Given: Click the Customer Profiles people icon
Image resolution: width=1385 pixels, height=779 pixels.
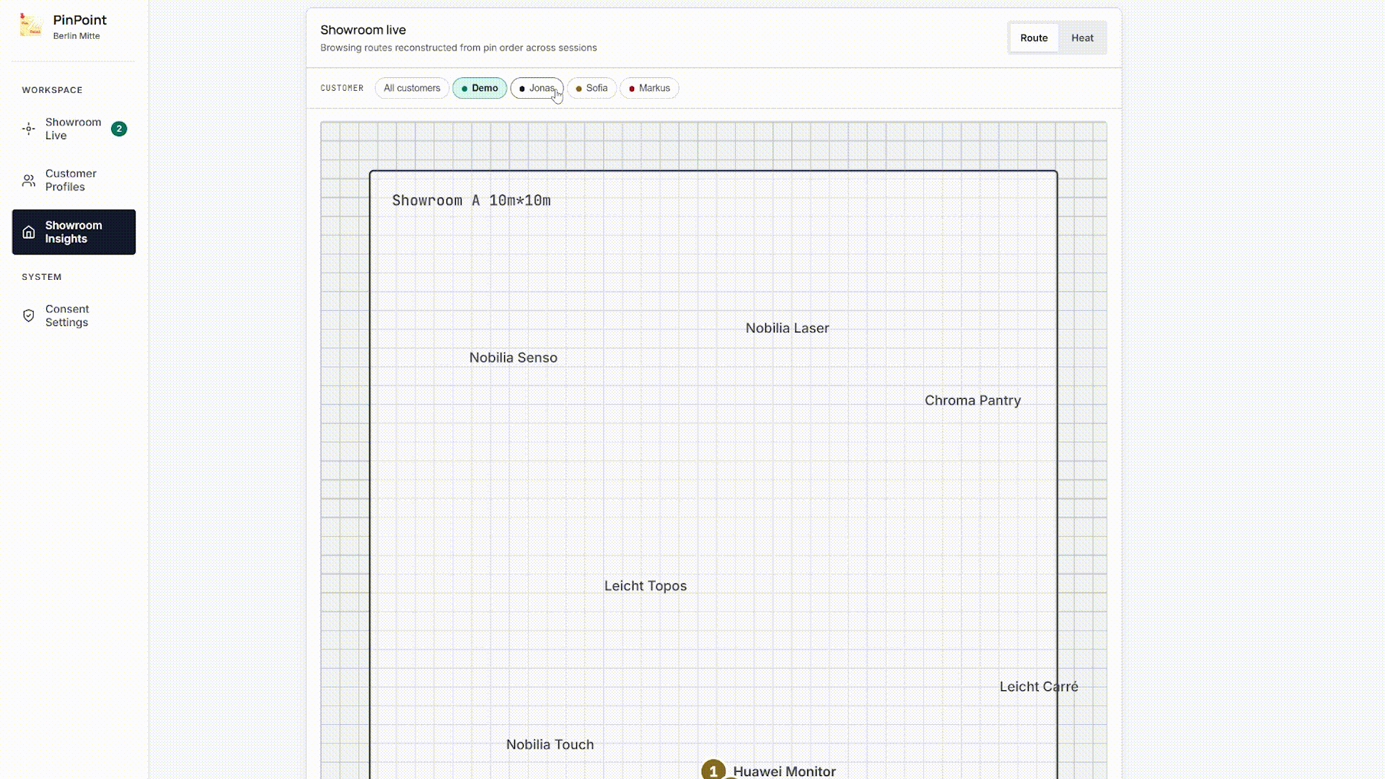Looking at the screenshot, I should [29, 180].
